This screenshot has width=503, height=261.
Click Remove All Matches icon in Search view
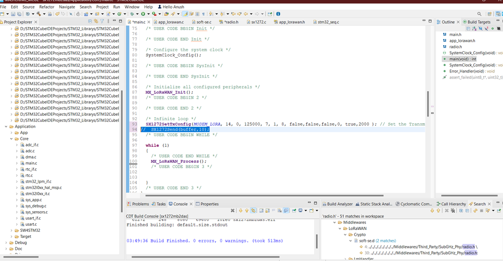453,210
